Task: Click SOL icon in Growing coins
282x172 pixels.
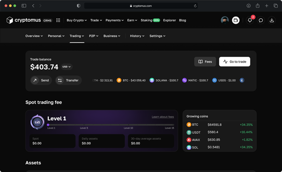Action: coord(189,147)
